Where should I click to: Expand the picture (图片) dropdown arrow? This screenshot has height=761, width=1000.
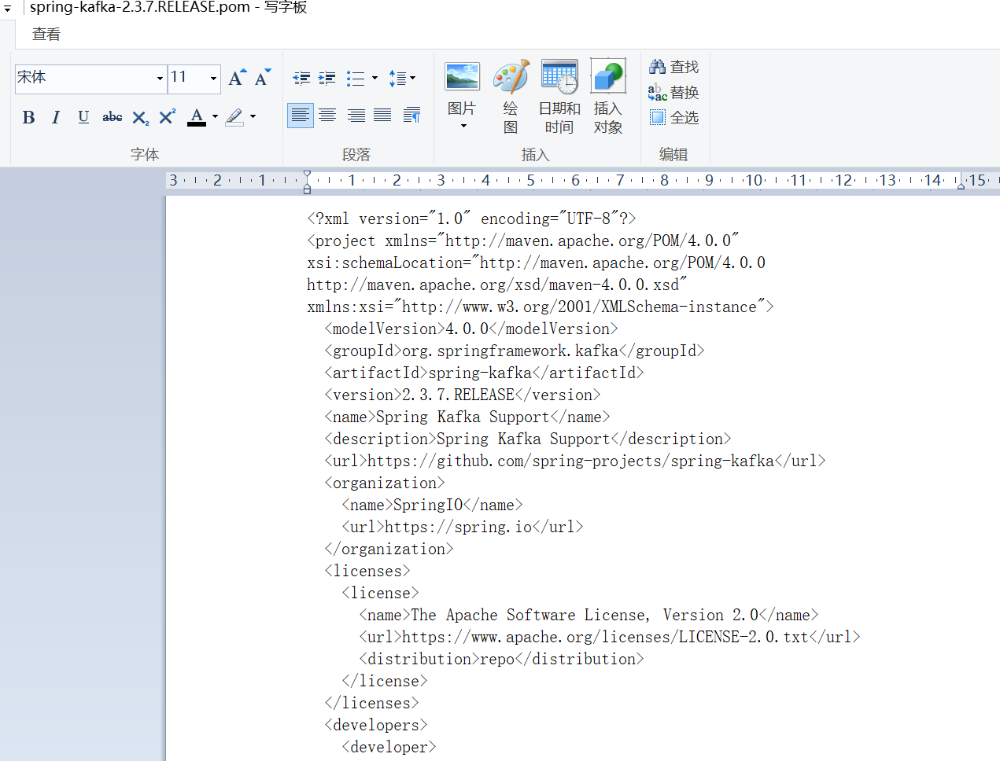click(463, 127)
